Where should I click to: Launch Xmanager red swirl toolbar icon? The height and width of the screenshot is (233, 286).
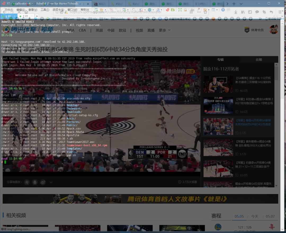tap(167, 10)
